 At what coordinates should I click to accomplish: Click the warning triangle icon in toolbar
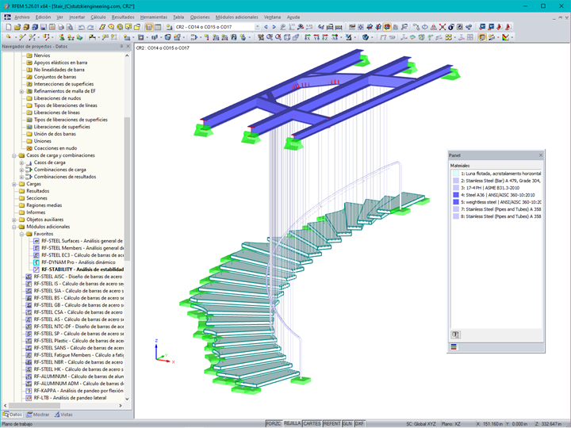(434, 27)
